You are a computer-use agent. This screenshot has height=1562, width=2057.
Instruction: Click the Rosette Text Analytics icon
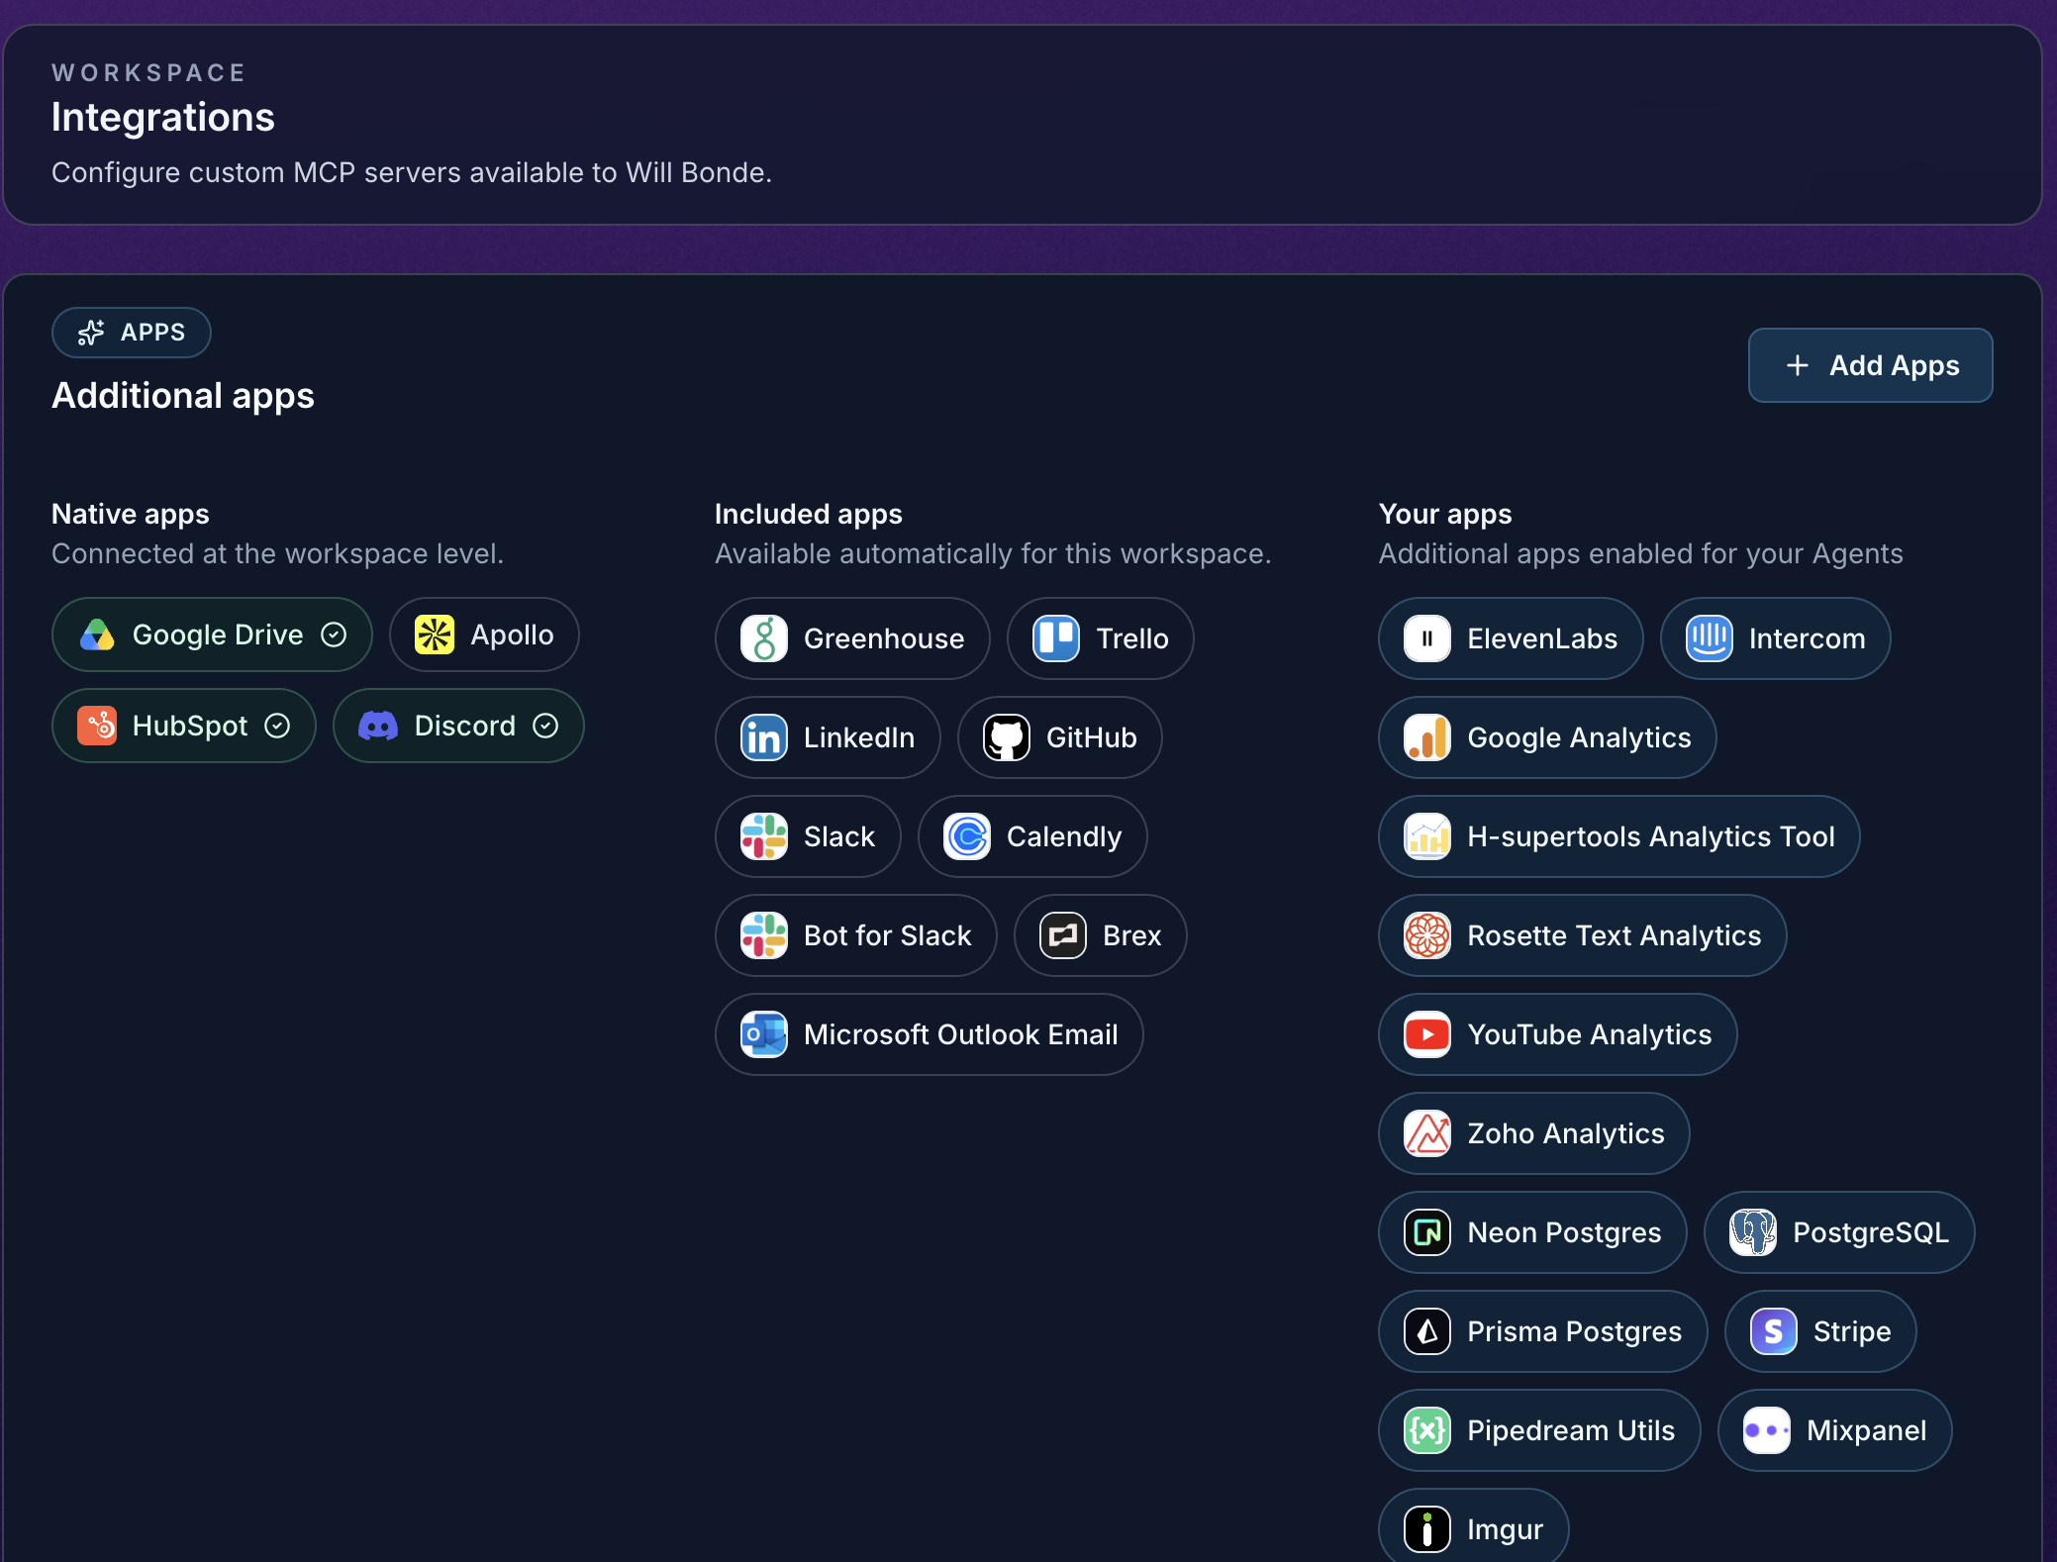[1427, 935]
